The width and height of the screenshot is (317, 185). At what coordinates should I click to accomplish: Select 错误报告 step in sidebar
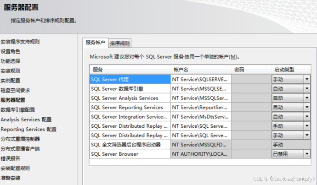[10, 158]
